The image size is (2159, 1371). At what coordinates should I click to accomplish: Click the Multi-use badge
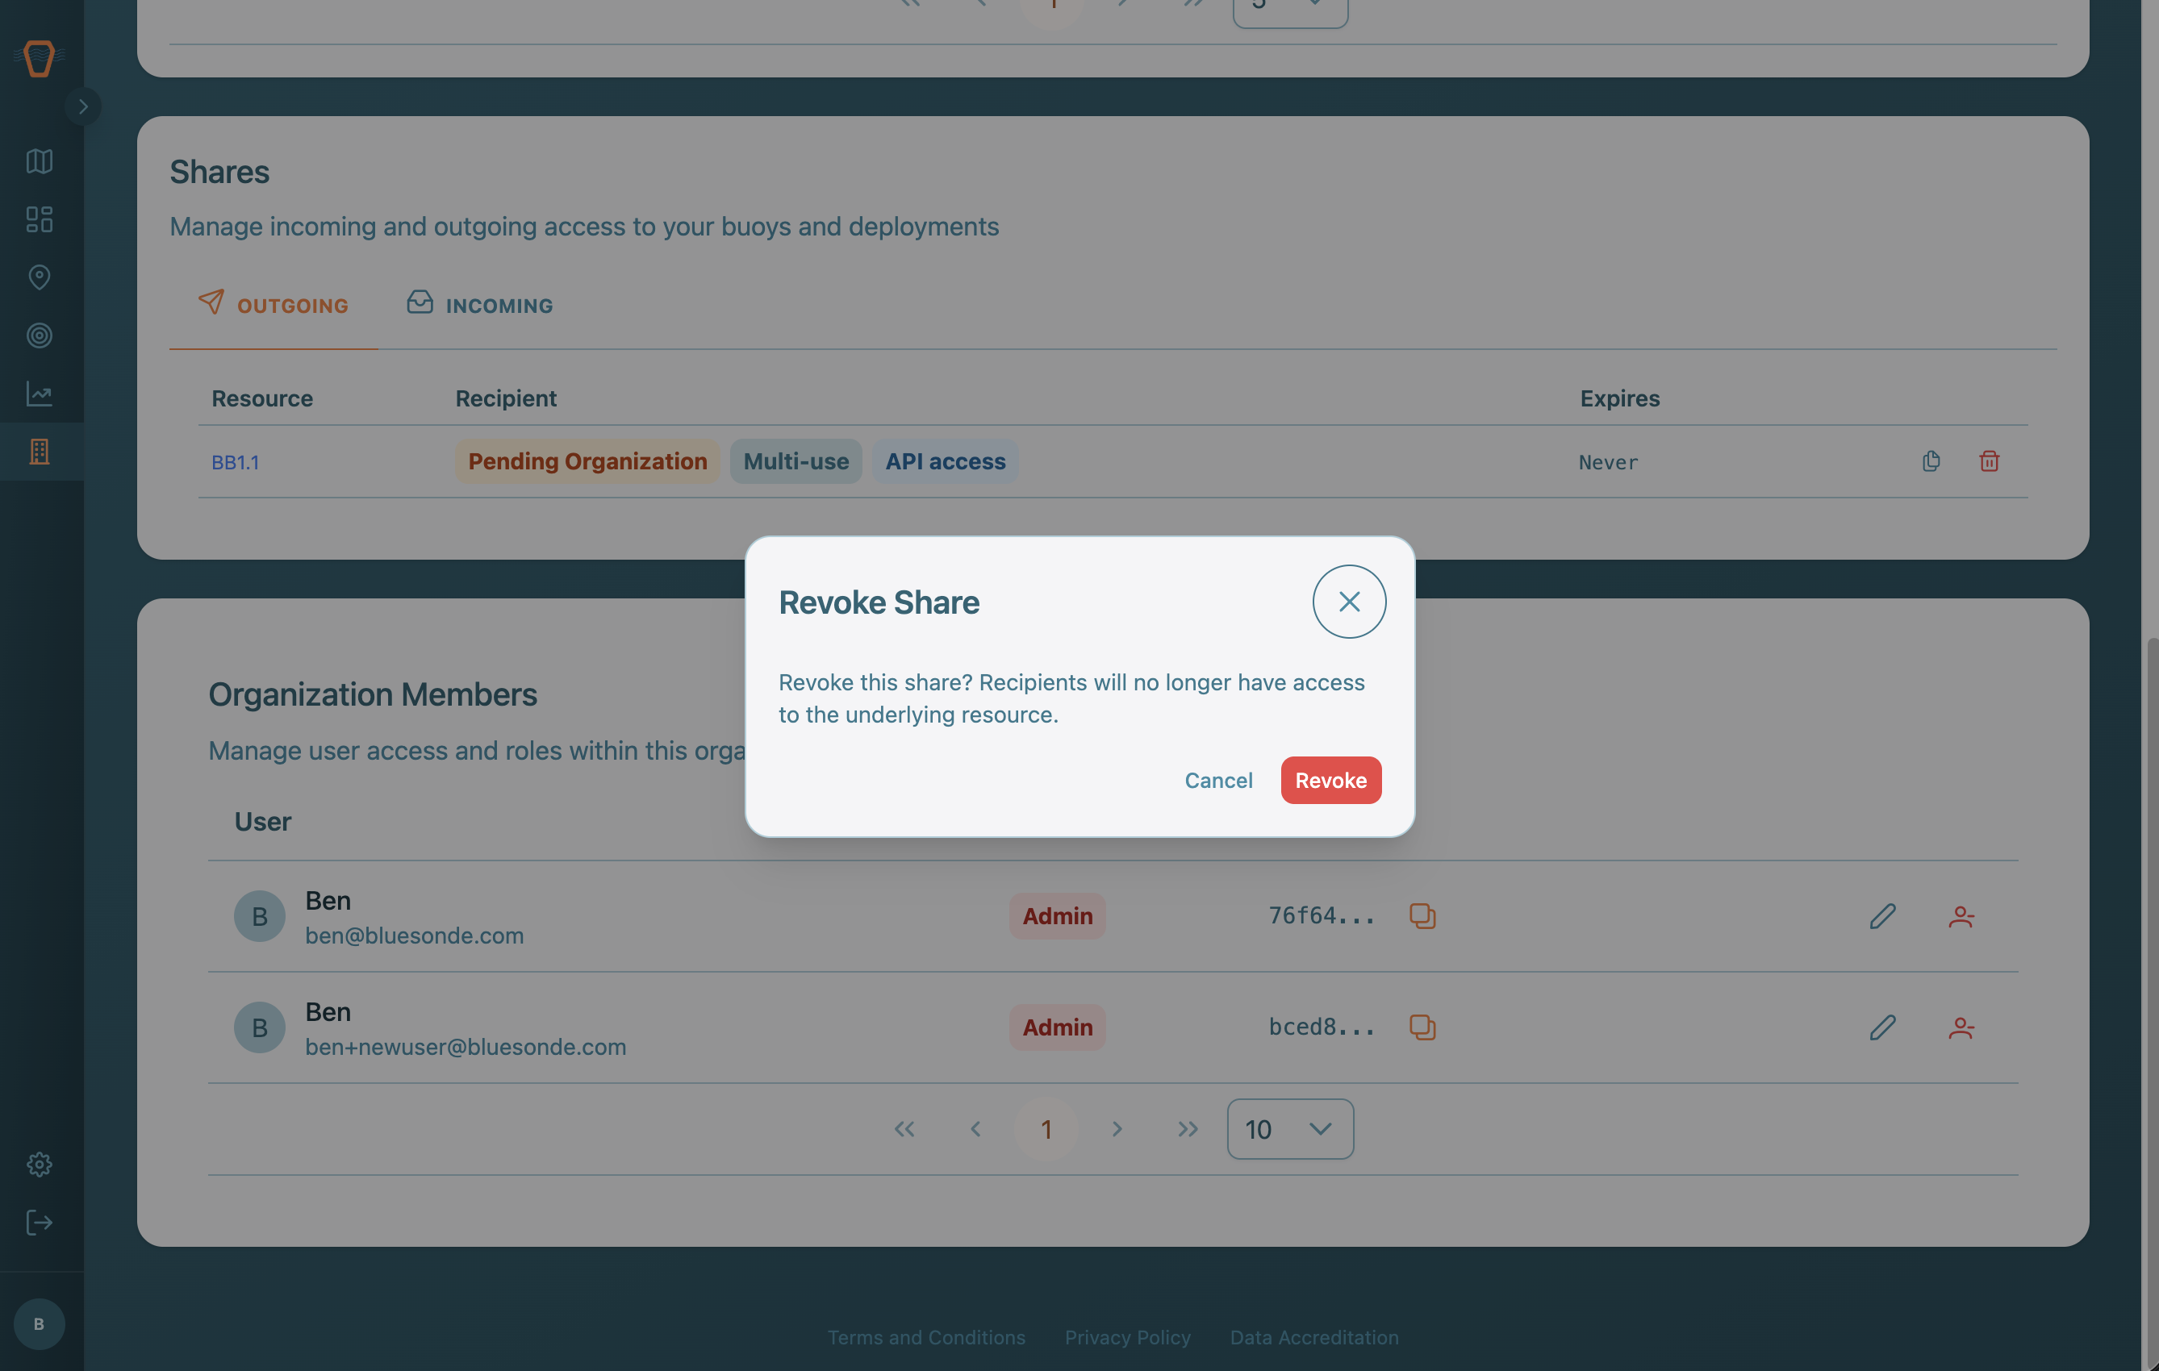tap(796, 461)
